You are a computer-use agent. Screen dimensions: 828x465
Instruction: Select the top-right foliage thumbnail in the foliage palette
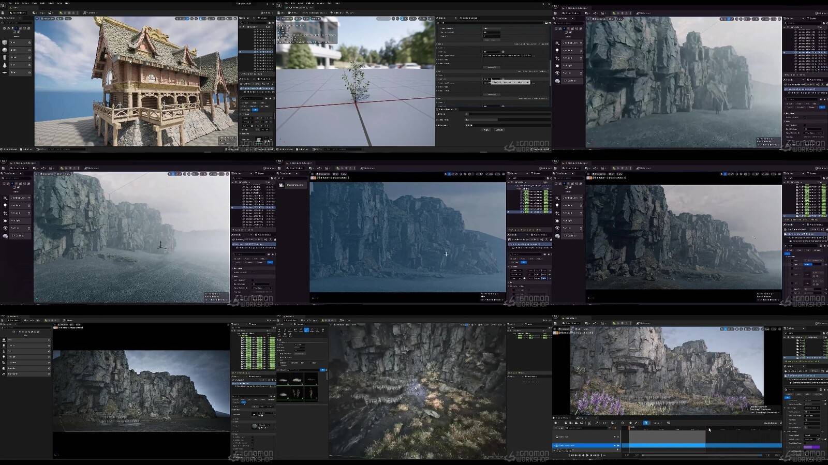point(311,379)
